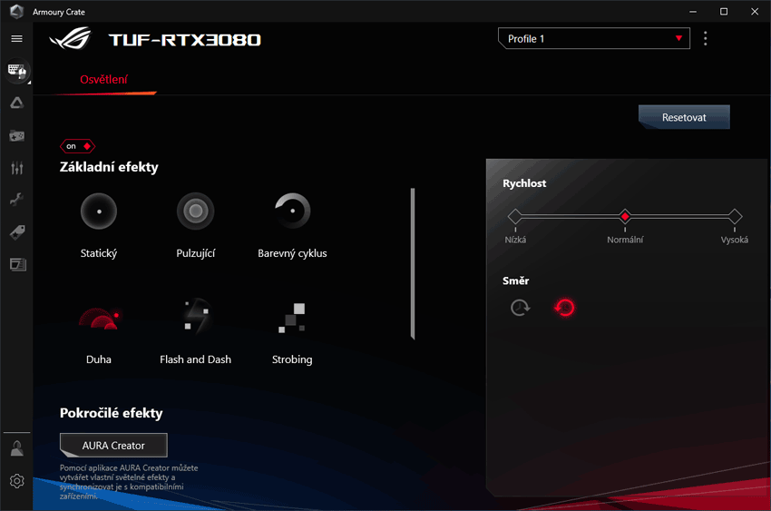Select the Barevný cyklus effect icon
This screenshot has width=771, height=511.
[x=292, y=211]
